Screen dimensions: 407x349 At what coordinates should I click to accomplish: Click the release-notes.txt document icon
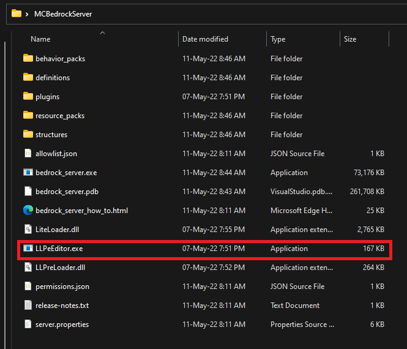tap(28, 305)
